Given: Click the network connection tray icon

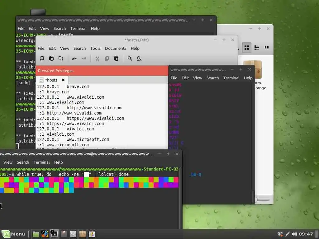Looking at the screenshot, I should tap(287, 234).
